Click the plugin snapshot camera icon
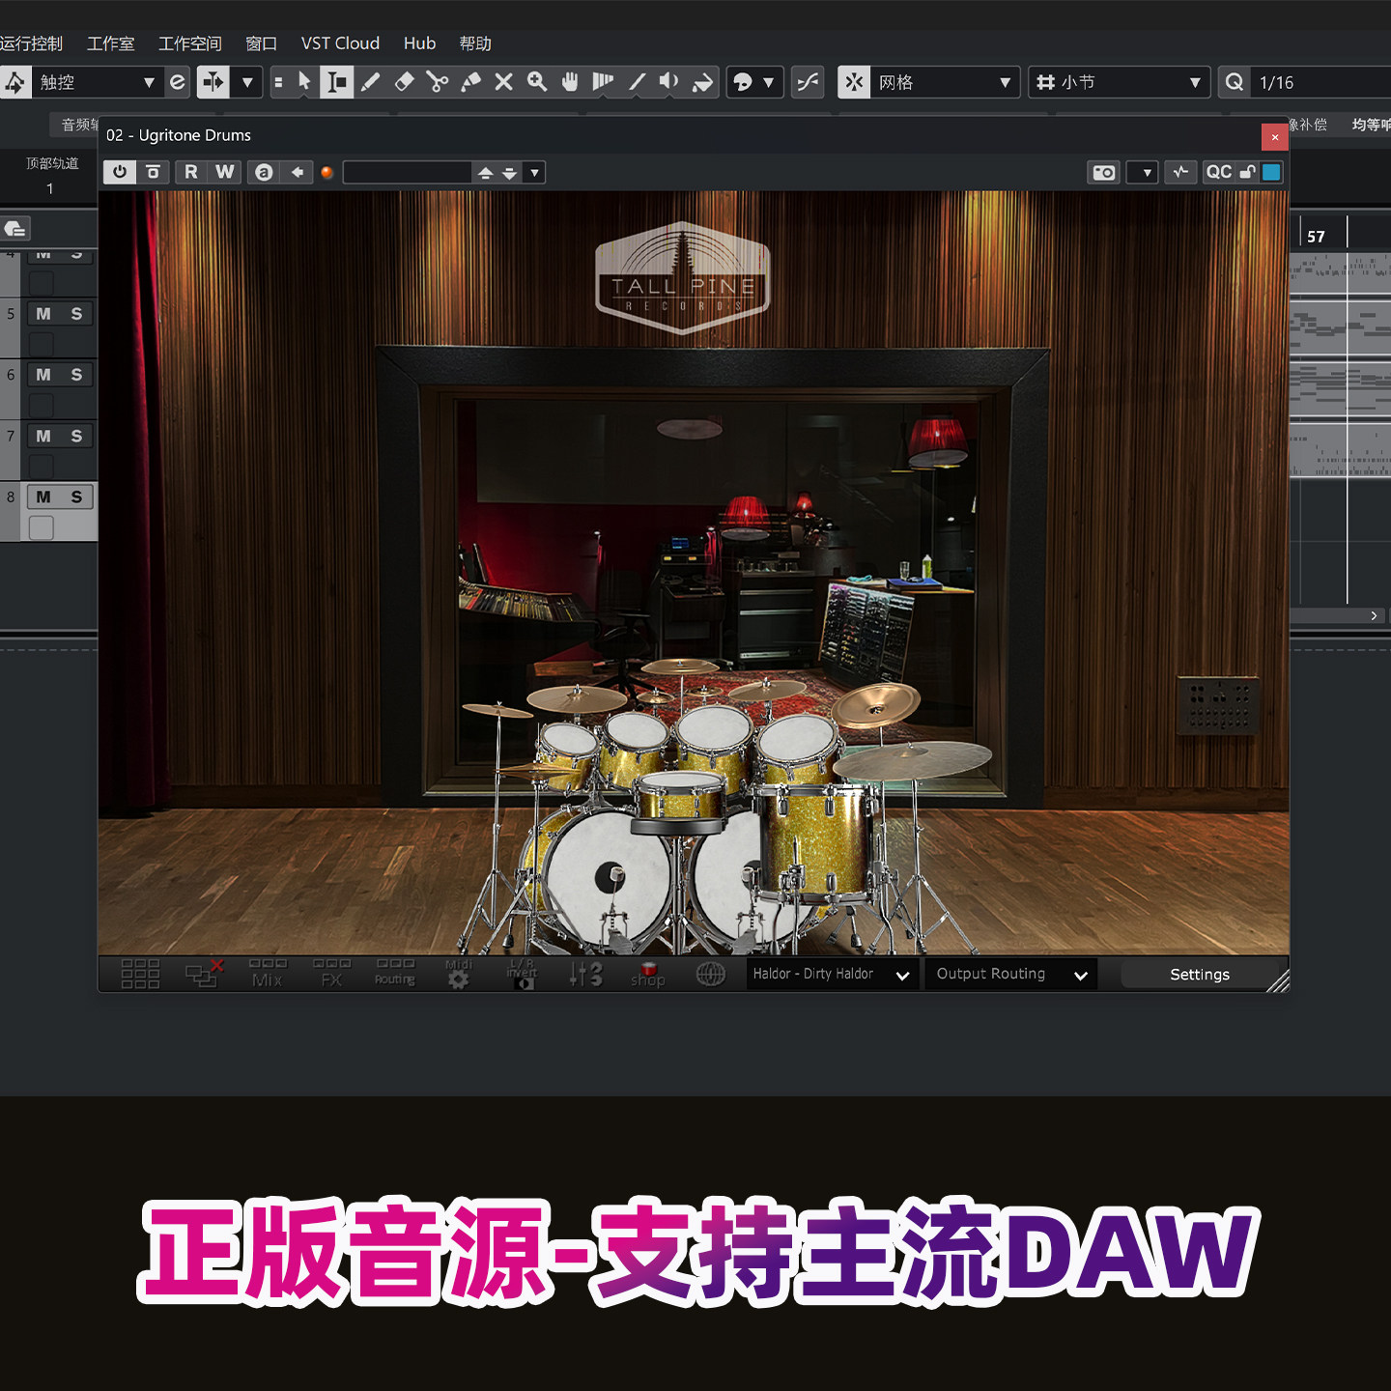Image resolution: width=1391 pixels, height=1391 pixels. click(1103, 172)
